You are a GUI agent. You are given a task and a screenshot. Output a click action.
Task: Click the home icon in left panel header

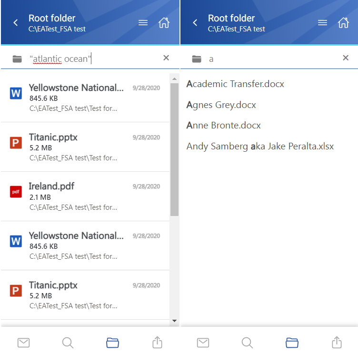coord(164,22)
